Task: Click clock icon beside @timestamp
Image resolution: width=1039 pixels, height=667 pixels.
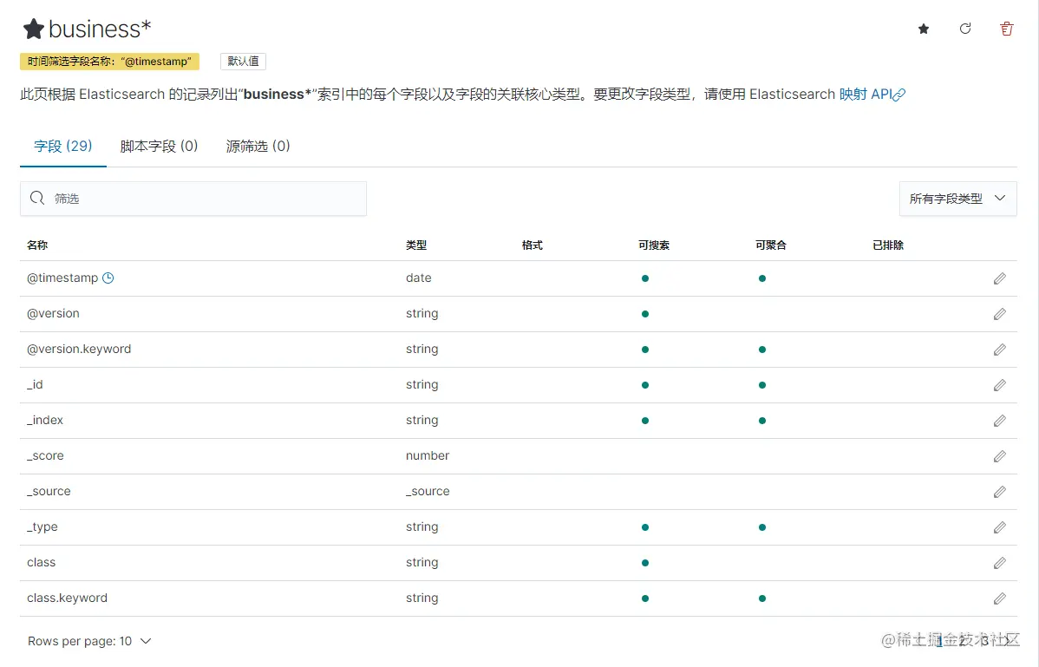Action: pos(108,278)
